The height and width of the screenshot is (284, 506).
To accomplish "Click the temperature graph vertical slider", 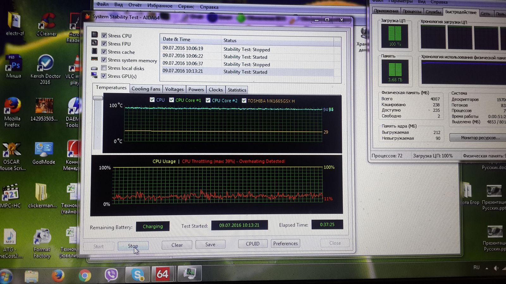I will coord(98,98).
